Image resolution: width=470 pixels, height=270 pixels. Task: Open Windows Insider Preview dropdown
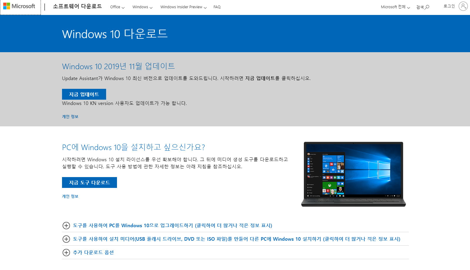tap(183, 7)
